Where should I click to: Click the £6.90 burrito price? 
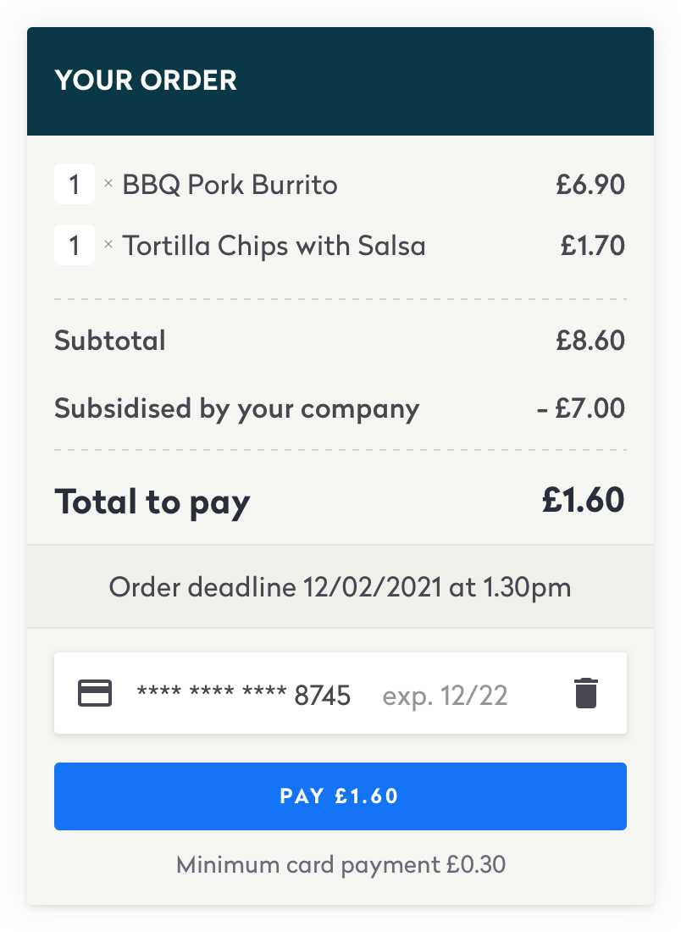tap(590, 185)
